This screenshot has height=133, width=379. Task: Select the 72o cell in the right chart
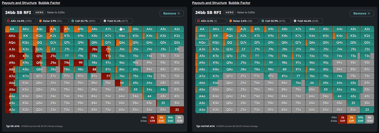click(x=298, y=110)
